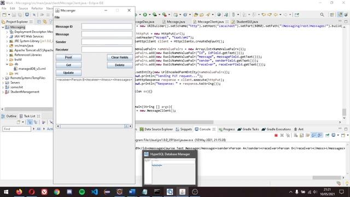
Task: Open the Data Source Explorer tab
Action: click(x=156, y=129)
